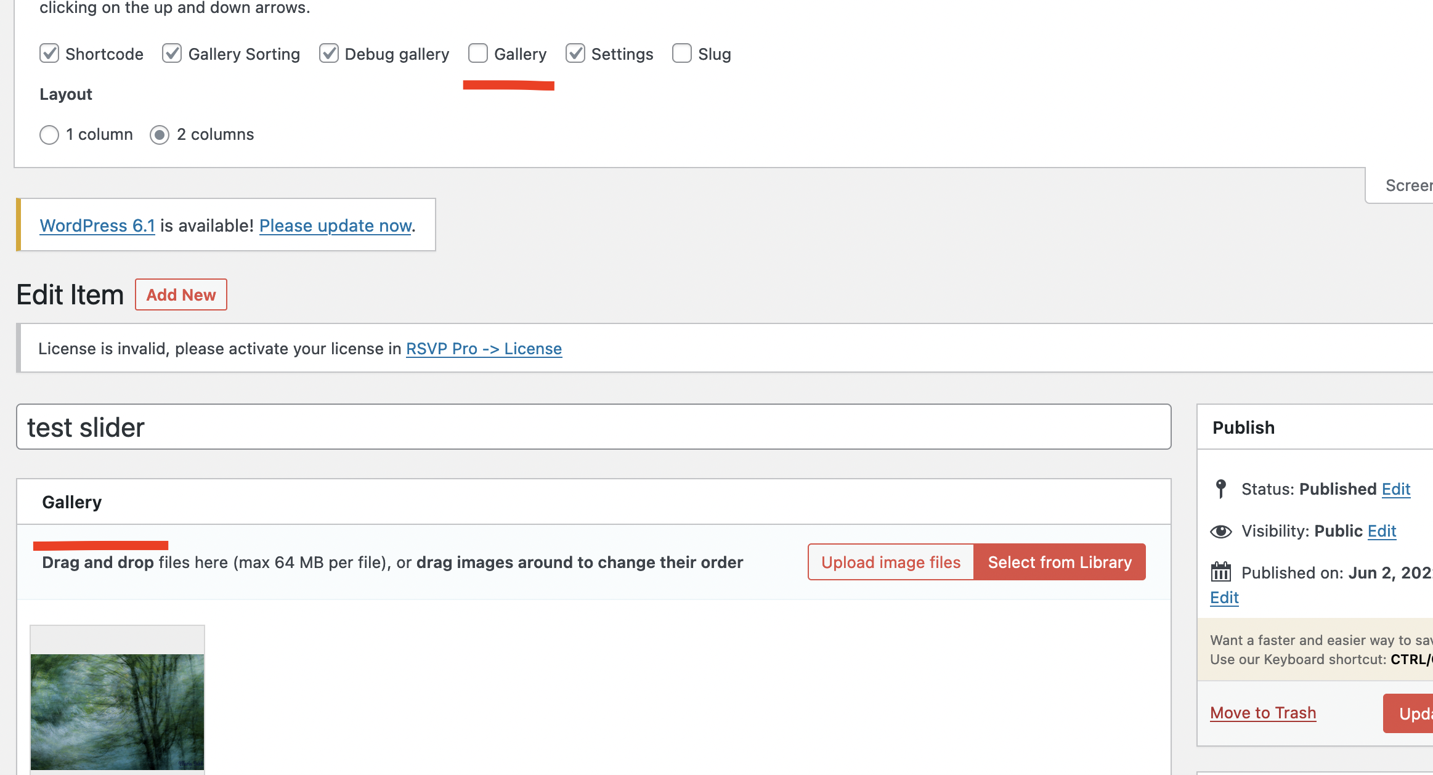This screenshot has height=775, width=1433.
Task: Click the Add New button
Action: pyautogui.click(x=181, y=294)
